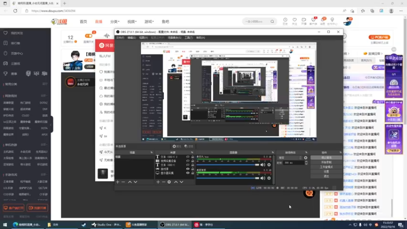Expand the 分类 dropdown in Douyu navigation

click(x=115, y=21)
